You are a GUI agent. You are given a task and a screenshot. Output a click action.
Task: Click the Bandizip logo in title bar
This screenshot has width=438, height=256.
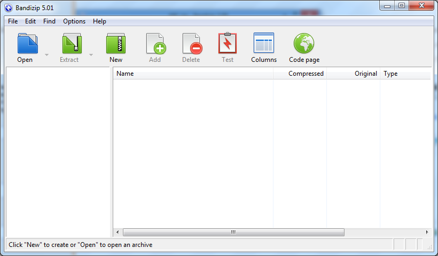pyautogui.click(x=9, y=8)
